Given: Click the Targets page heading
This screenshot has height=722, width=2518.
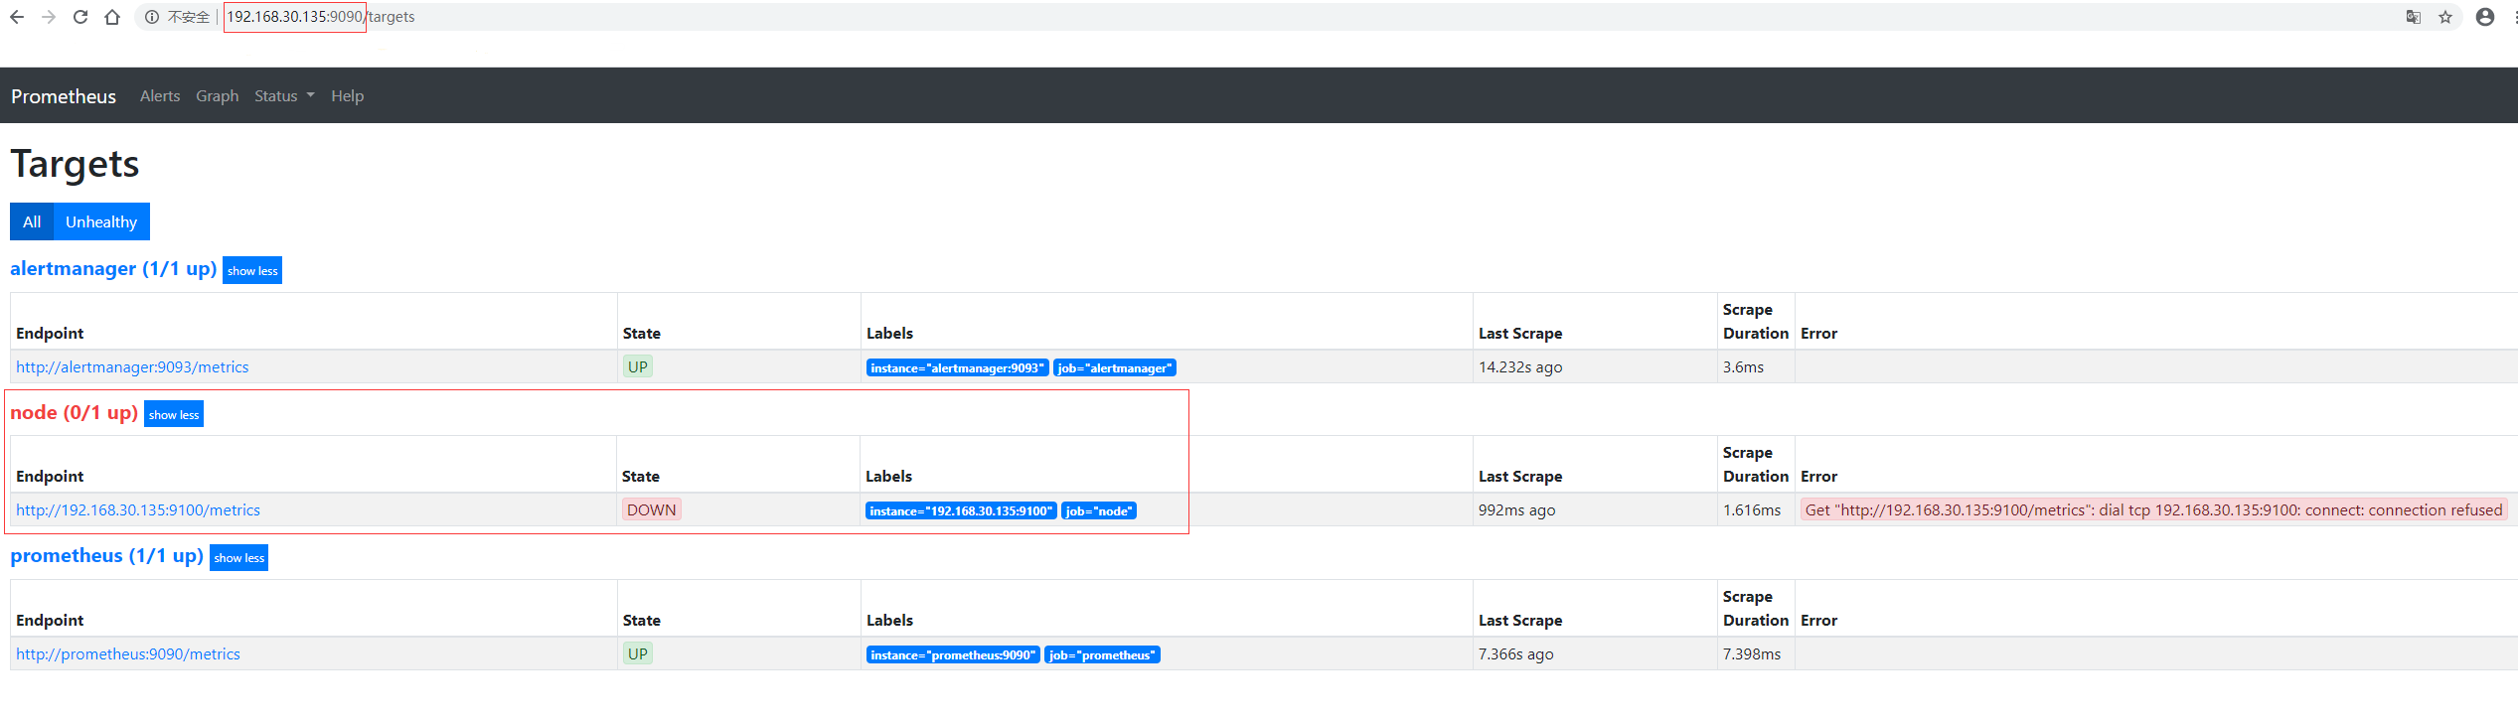Looking at the screenshot, I should coord(75,164).
